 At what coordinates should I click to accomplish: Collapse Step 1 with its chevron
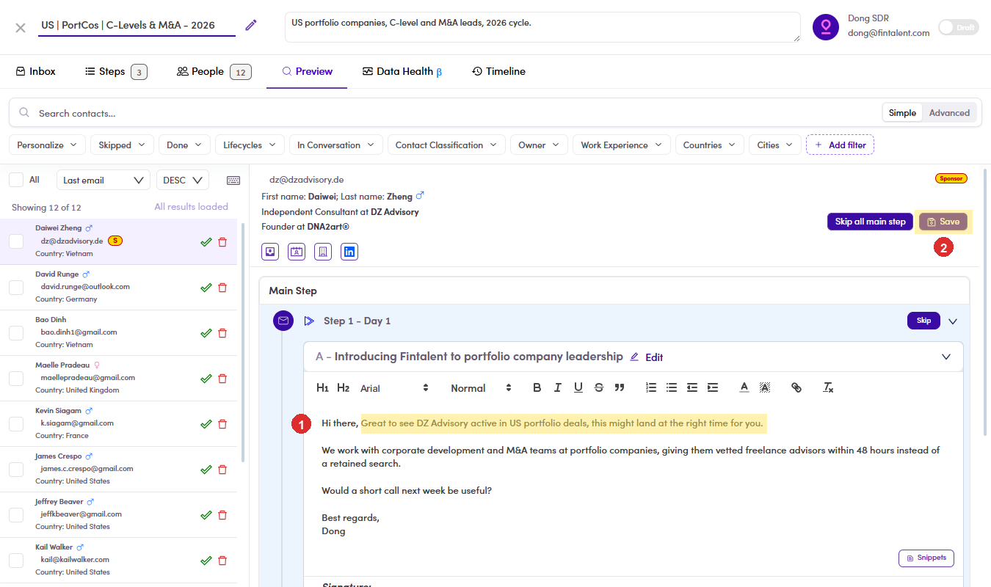tap(953, 321)
